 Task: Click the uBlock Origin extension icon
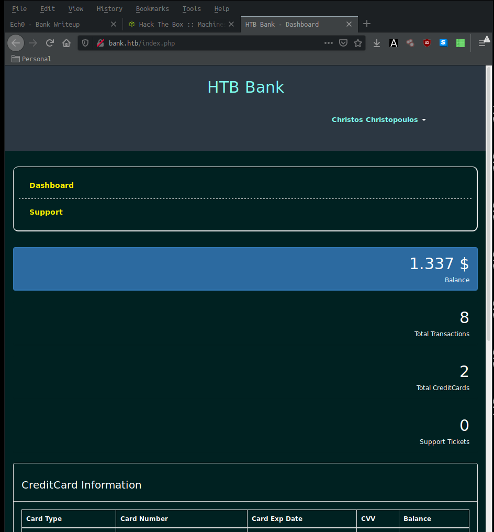pyautogui.click(x=427, y=43)
